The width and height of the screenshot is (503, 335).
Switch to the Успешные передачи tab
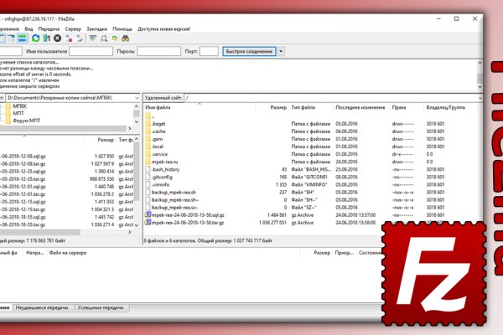pos(99,309)
